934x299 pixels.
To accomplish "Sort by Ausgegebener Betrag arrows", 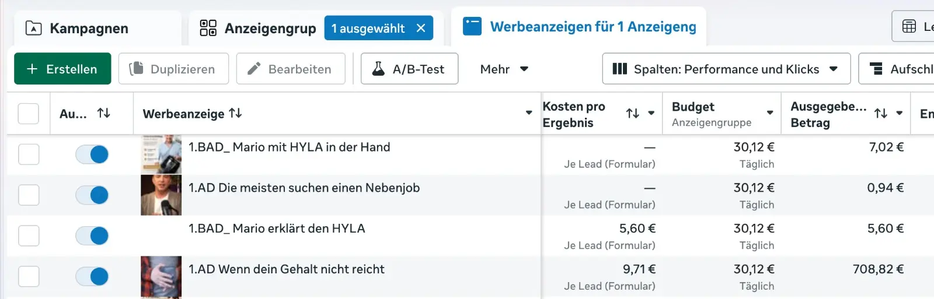I will tap(881, 114).
